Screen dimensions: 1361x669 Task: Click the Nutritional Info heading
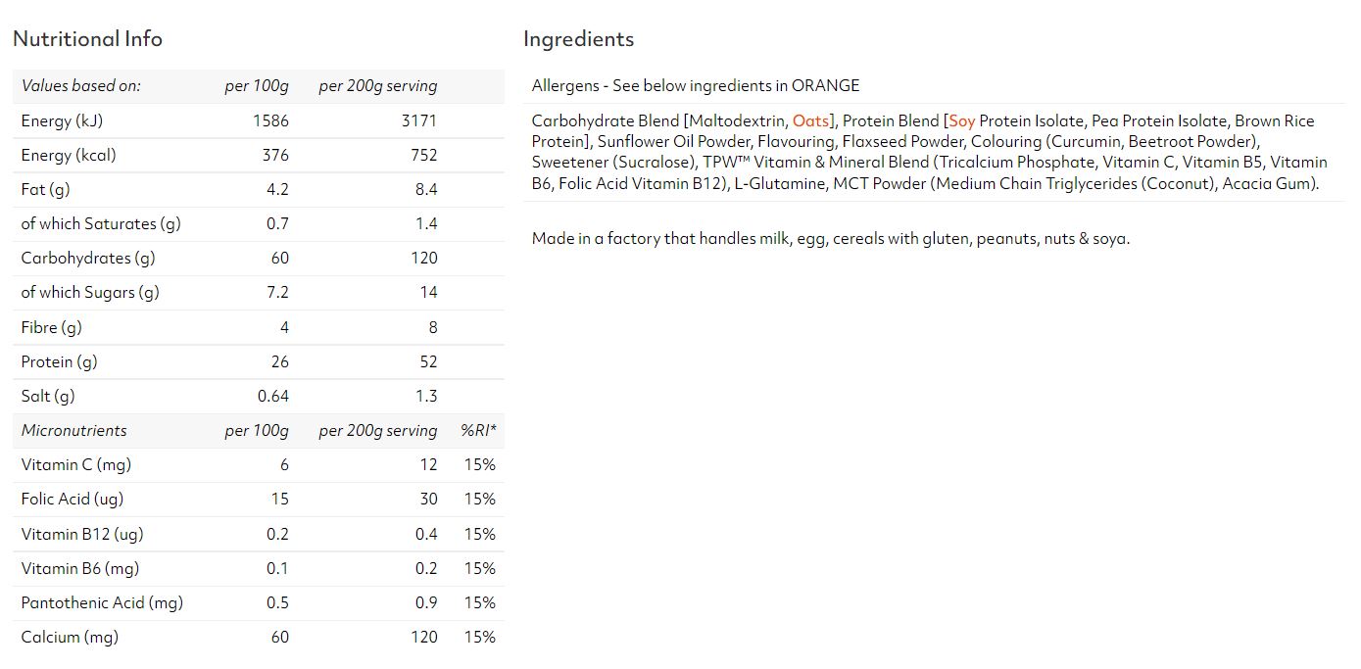[x=87, y=39]
